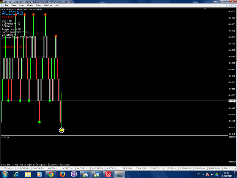This screenshot has width=237, height=178.
Task: Show hidden system tray icons
Action: tap(203, 175)
